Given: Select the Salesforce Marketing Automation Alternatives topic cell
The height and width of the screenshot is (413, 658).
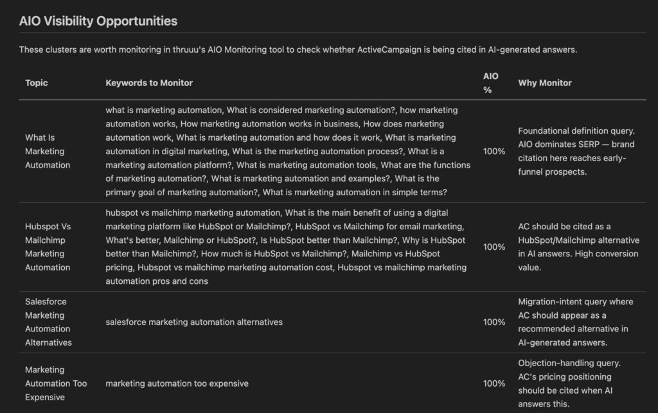Looking at the screenshot, I should click(x=48, y=322).
